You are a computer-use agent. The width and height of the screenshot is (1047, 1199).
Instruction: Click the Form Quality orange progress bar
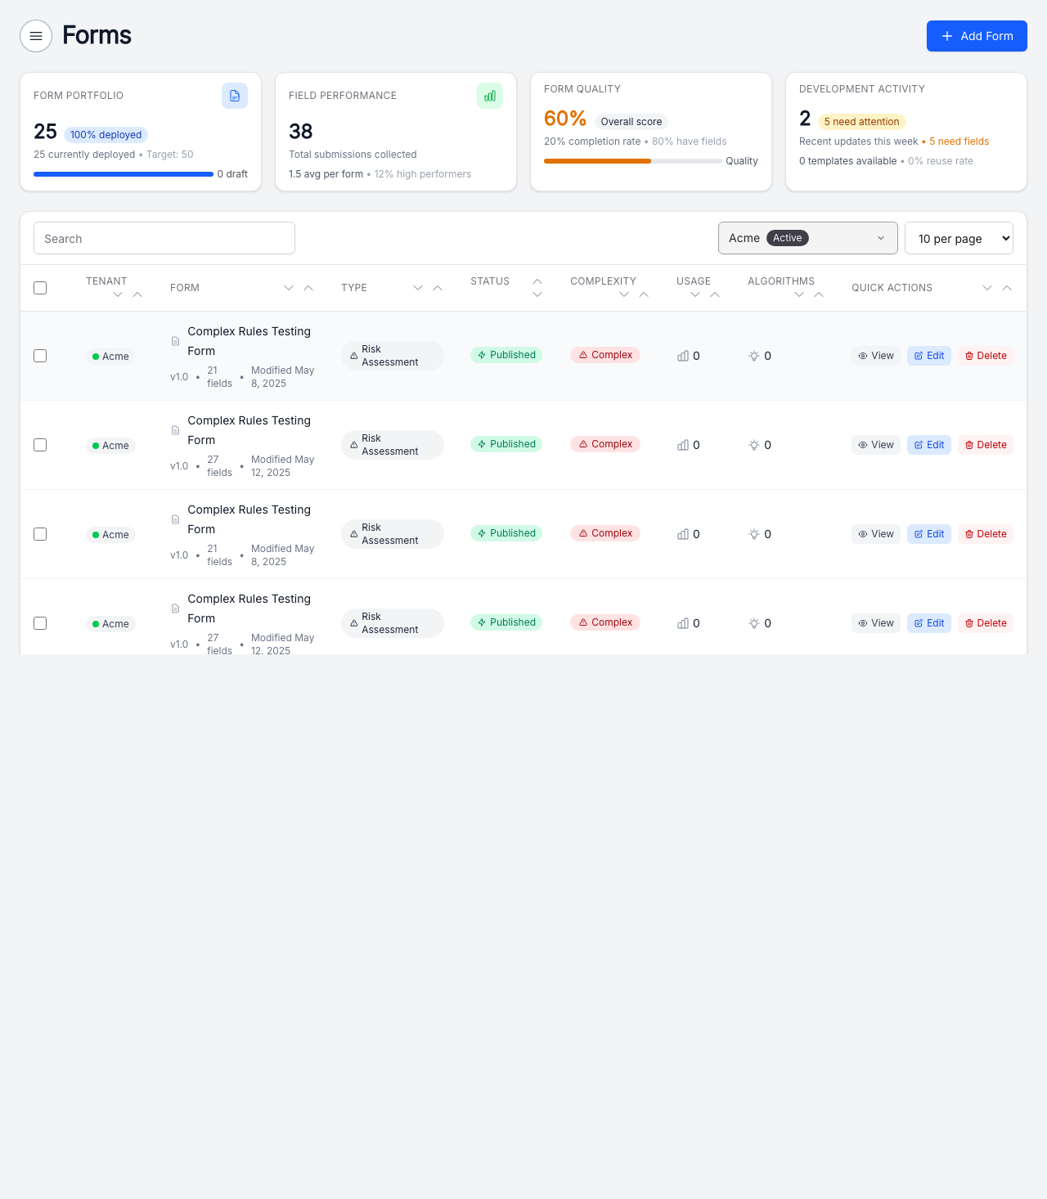[597, 161]
